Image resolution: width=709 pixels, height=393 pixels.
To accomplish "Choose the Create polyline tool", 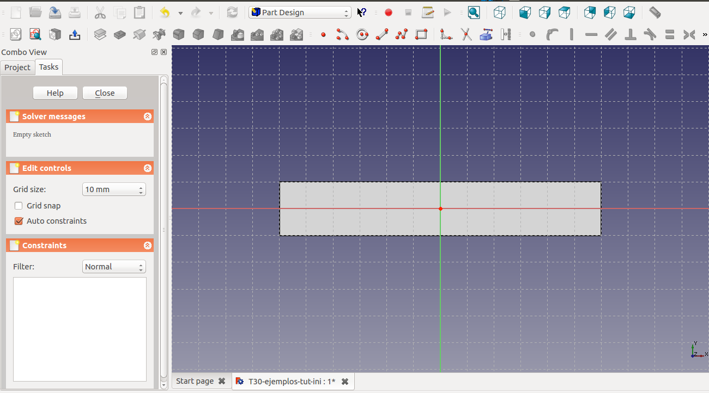I will point(402,35).
